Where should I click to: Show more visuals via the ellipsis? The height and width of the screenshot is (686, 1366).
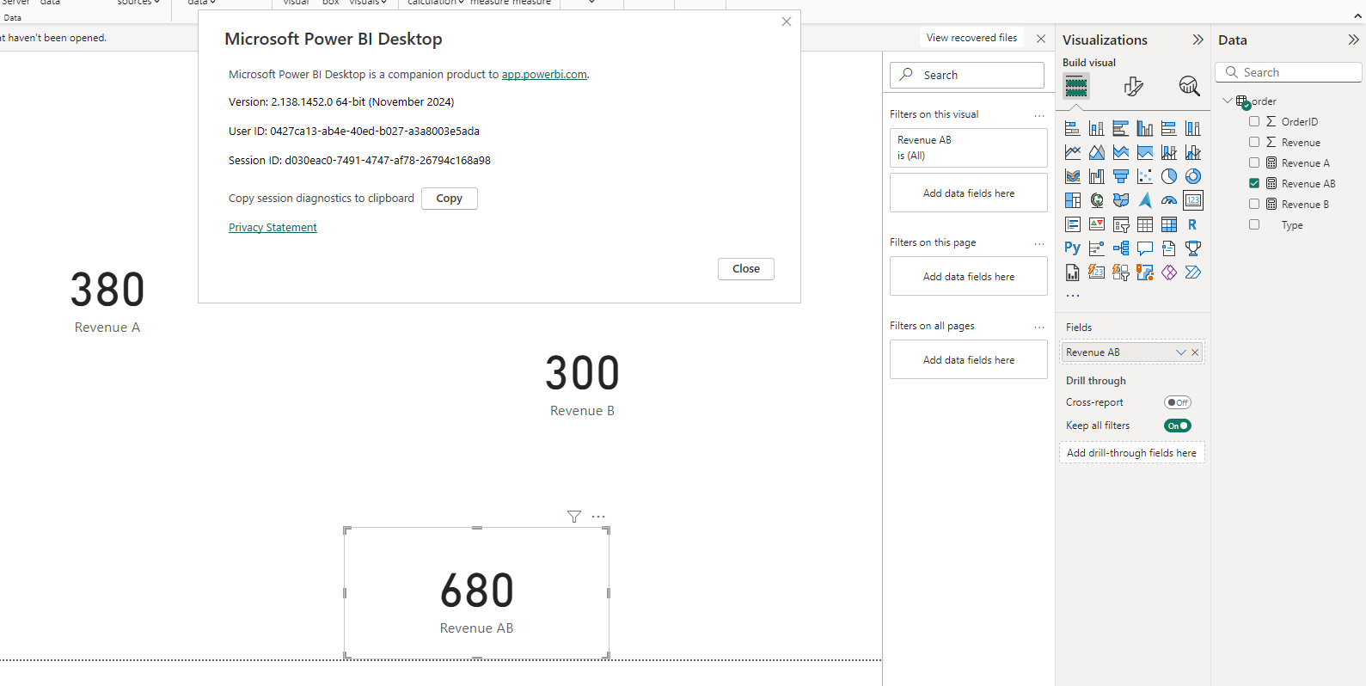(1073, 296)
